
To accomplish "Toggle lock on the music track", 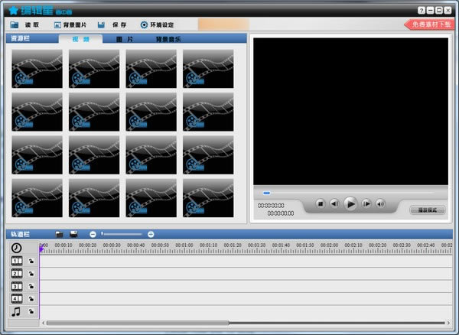I will 31,312.
